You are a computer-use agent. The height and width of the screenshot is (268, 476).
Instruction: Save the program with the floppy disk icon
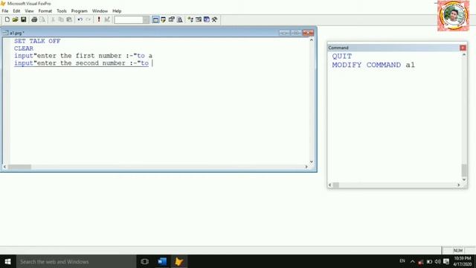pyautogui.click(x=23, y=20)
